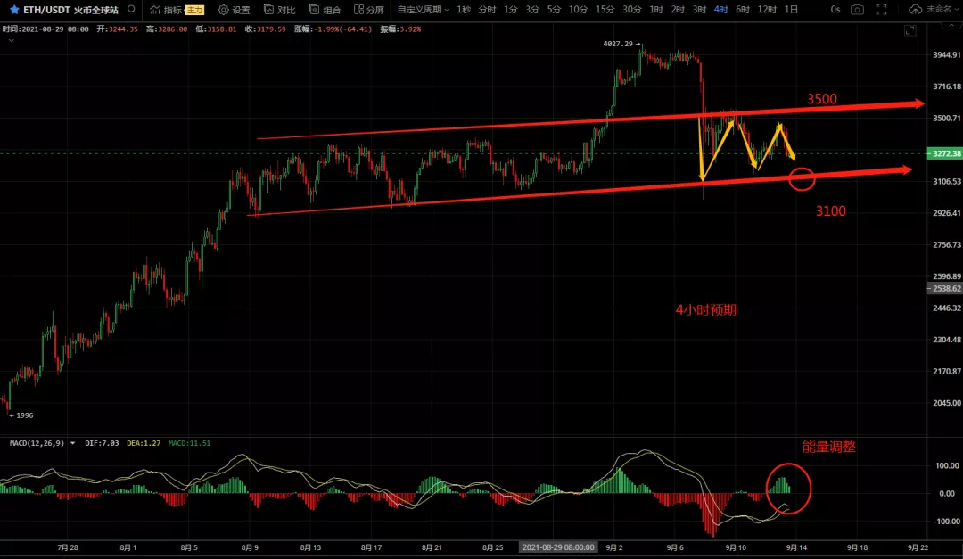Switch to 6时 timeframe
Viewport: 963px width, 559px height.
point(743,10)
